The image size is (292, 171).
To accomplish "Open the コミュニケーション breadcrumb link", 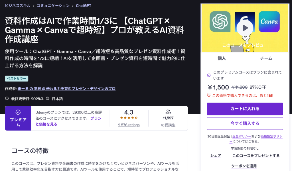I will [x=53, y=5].
